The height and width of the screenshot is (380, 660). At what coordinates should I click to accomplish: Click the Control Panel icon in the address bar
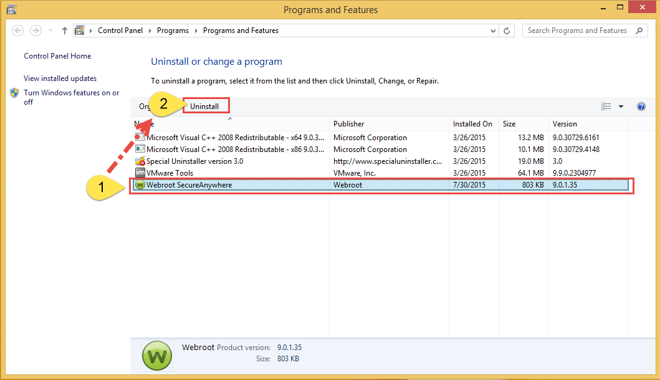tap(80, 31)
